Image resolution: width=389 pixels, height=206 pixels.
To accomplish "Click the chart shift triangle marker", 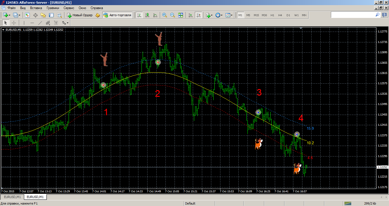I will (301, 28).
